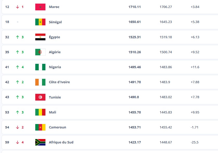The width and height of the screenshot is (218, 153).
Task: Open the Sénégal team name link
Action: 55,22
